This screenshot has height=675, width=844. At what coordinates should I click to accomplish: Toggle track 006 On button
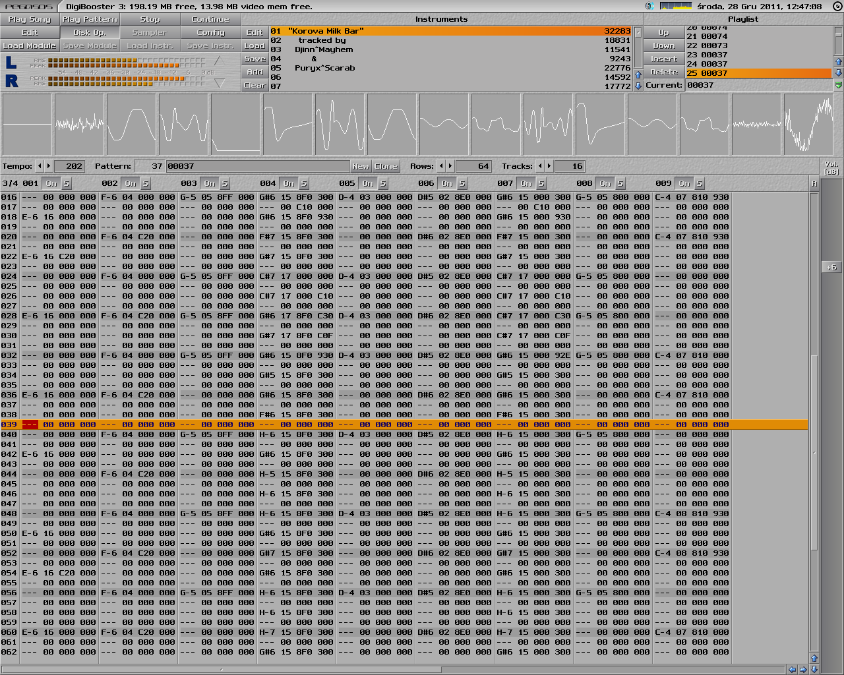(x=447, y=183)
